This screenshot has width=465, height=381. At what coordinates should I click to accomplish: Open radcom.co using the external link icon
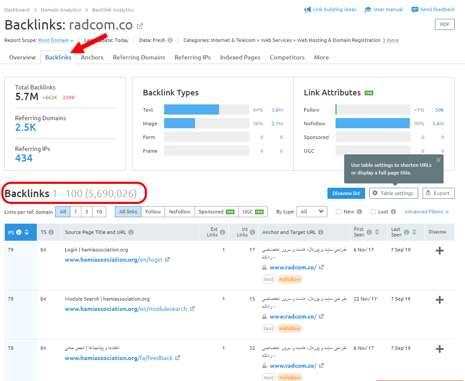pyautogui.click(x=139, y=26)
